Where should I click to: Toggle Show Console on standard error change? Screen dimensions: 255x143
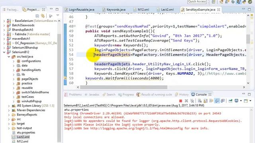point(223,101)
